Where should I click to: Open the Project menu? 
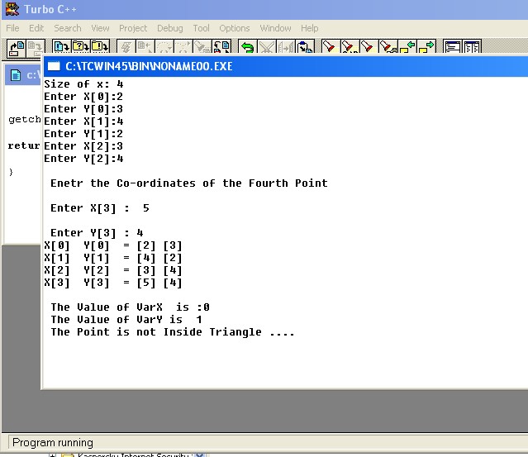[x=133, y=28]
